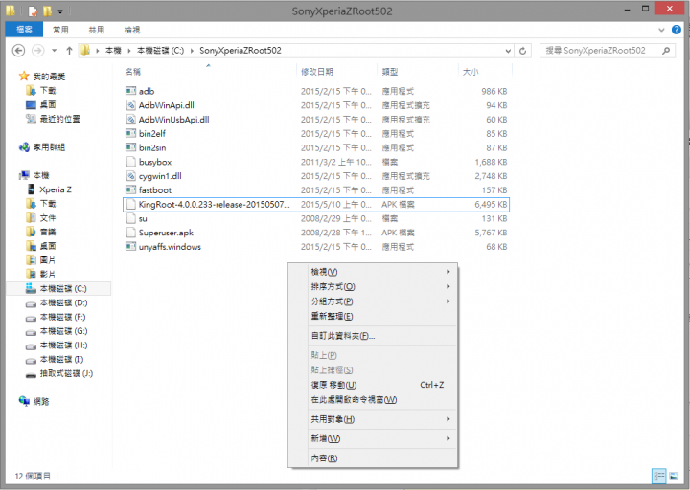Screen dimensions: 690x490
Task: Expand the ribbon with the chevron
Action: pyautogui.click(x=661, y=30)
